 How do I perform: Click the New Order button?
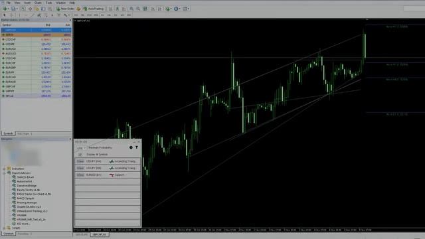(x=65, y=9)
